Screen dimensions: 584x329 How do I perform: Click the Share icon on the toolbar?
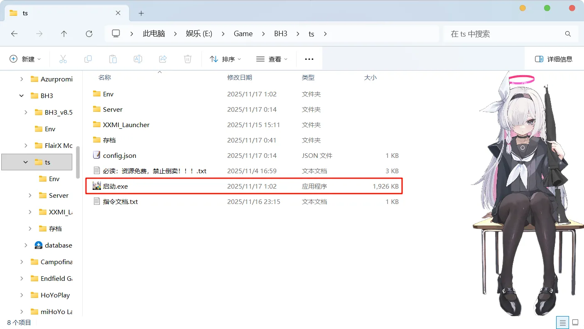163,59
